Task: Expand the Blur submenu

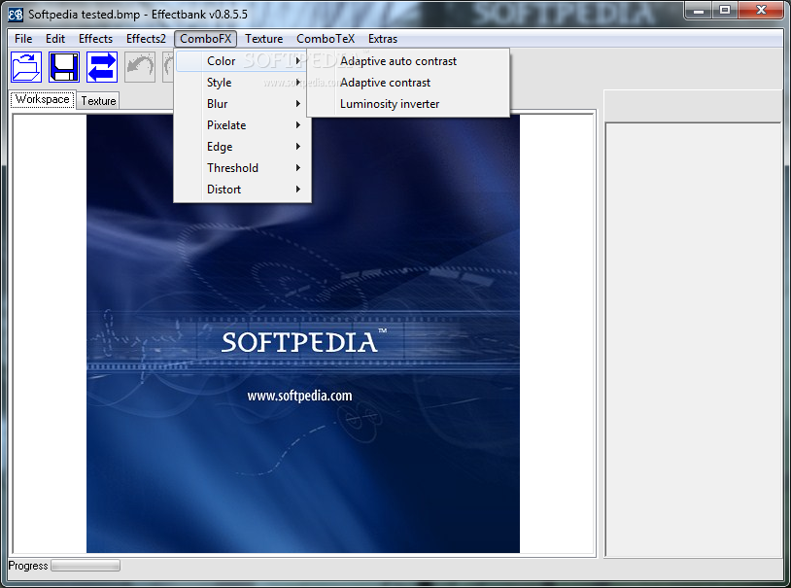Action: pyautogui.click(x=242, y=104)
